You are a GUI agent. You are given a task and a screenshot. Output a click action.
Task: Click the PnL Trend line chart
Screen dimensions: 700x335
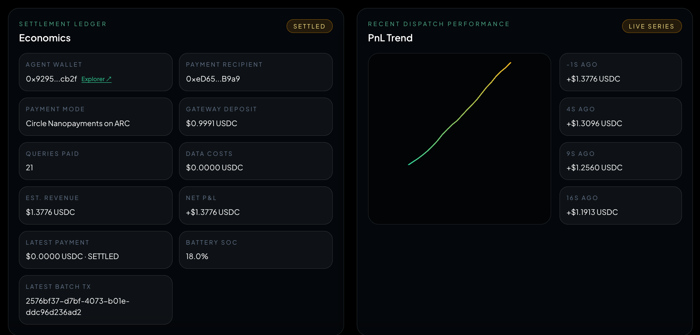459,139
